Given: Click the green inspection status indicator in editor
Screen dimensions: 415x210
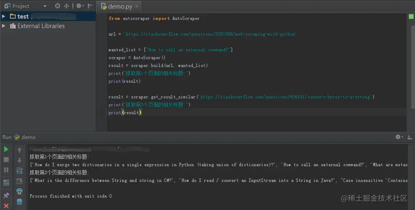Looking at the screenshot, I should click(x=411, y=17).
